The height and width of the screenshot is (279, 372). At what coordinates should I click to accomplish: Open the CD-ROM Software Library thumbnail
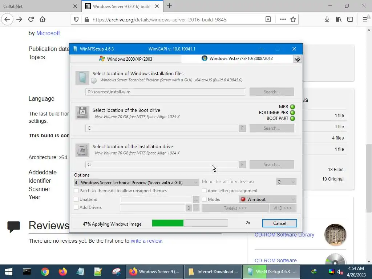pos(335,235)
